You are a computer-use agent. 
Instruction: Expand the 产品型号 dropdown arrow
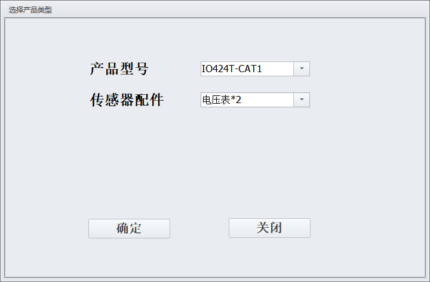[302, 69]
